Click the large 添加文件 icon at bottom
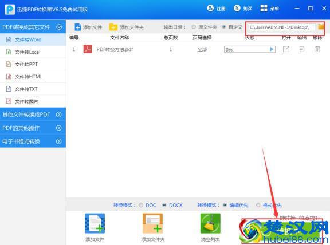 click(x=95, y=223)
